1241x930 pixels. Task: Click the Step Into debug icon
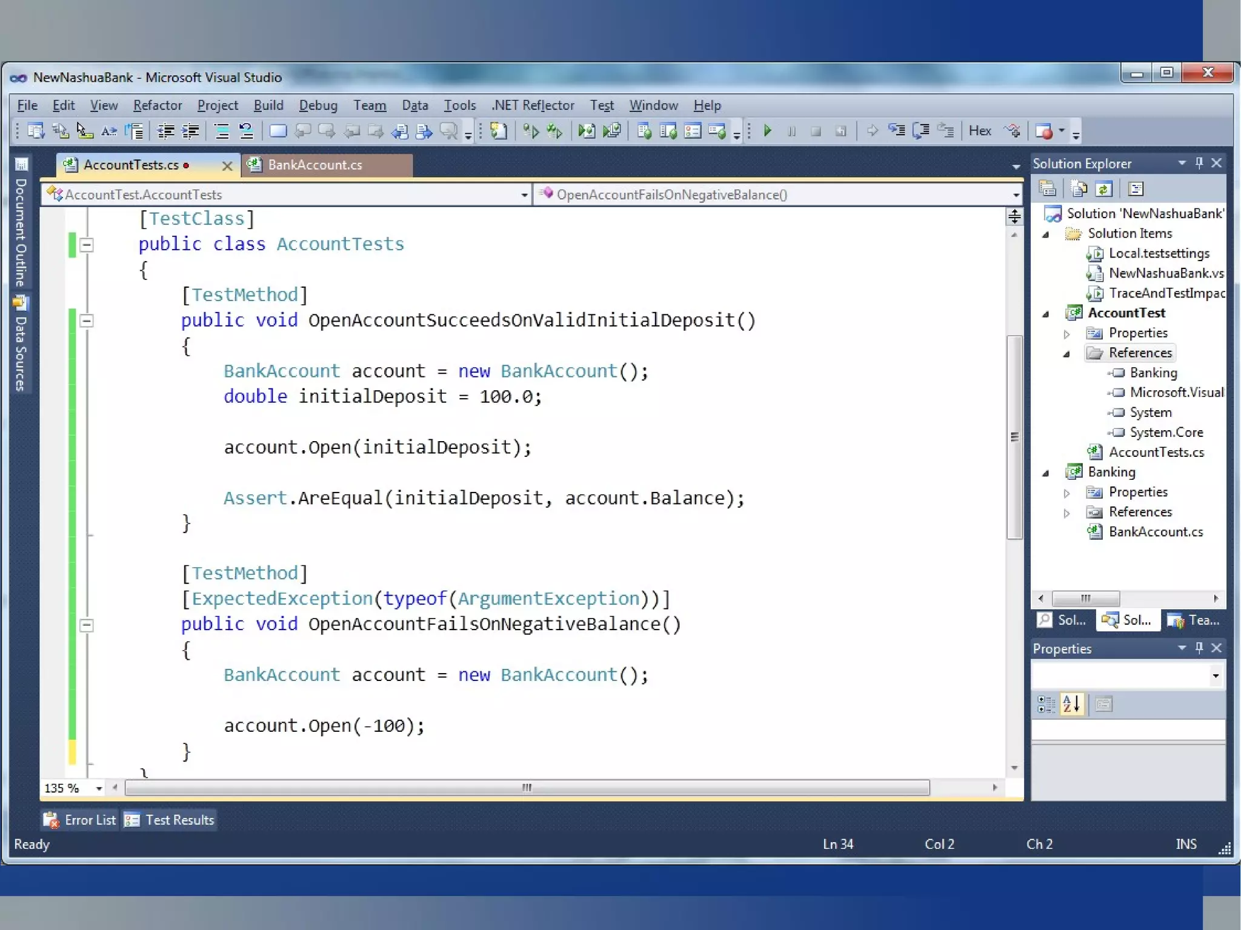pyautogui.click(x=896, y=131)
